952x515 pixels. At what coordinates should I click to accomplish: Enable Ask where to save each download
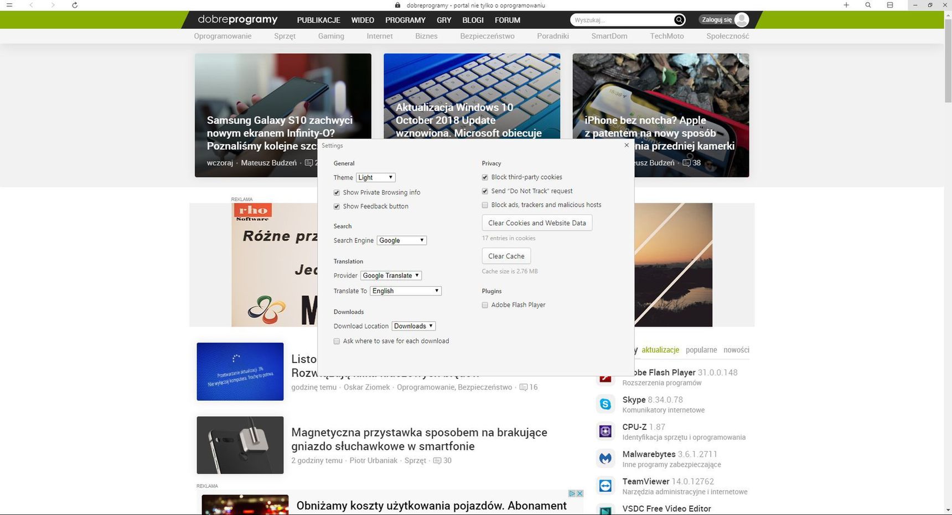click(x=337, y=341)
